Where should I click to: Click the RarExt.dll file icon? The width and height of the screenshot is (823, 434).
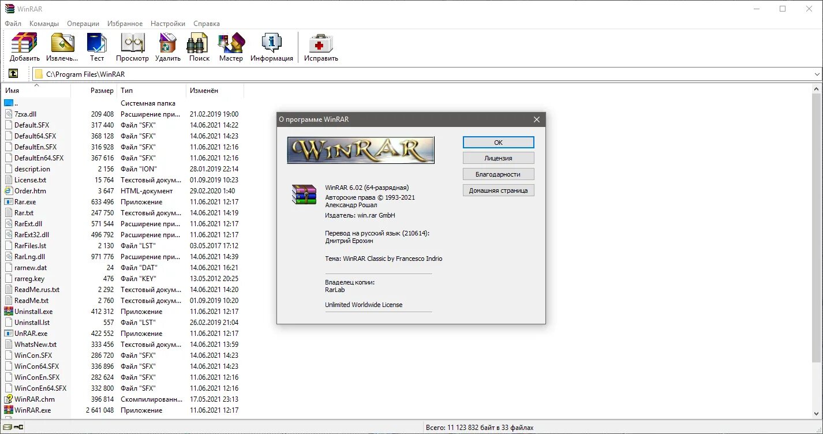pos(9,224)
